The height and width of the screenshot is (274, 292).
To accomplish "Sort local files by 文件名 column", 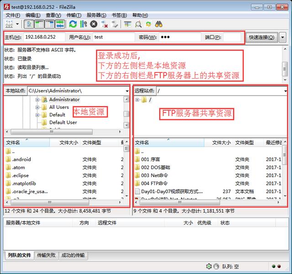I will pyautogui.click(x=27, y=142).
